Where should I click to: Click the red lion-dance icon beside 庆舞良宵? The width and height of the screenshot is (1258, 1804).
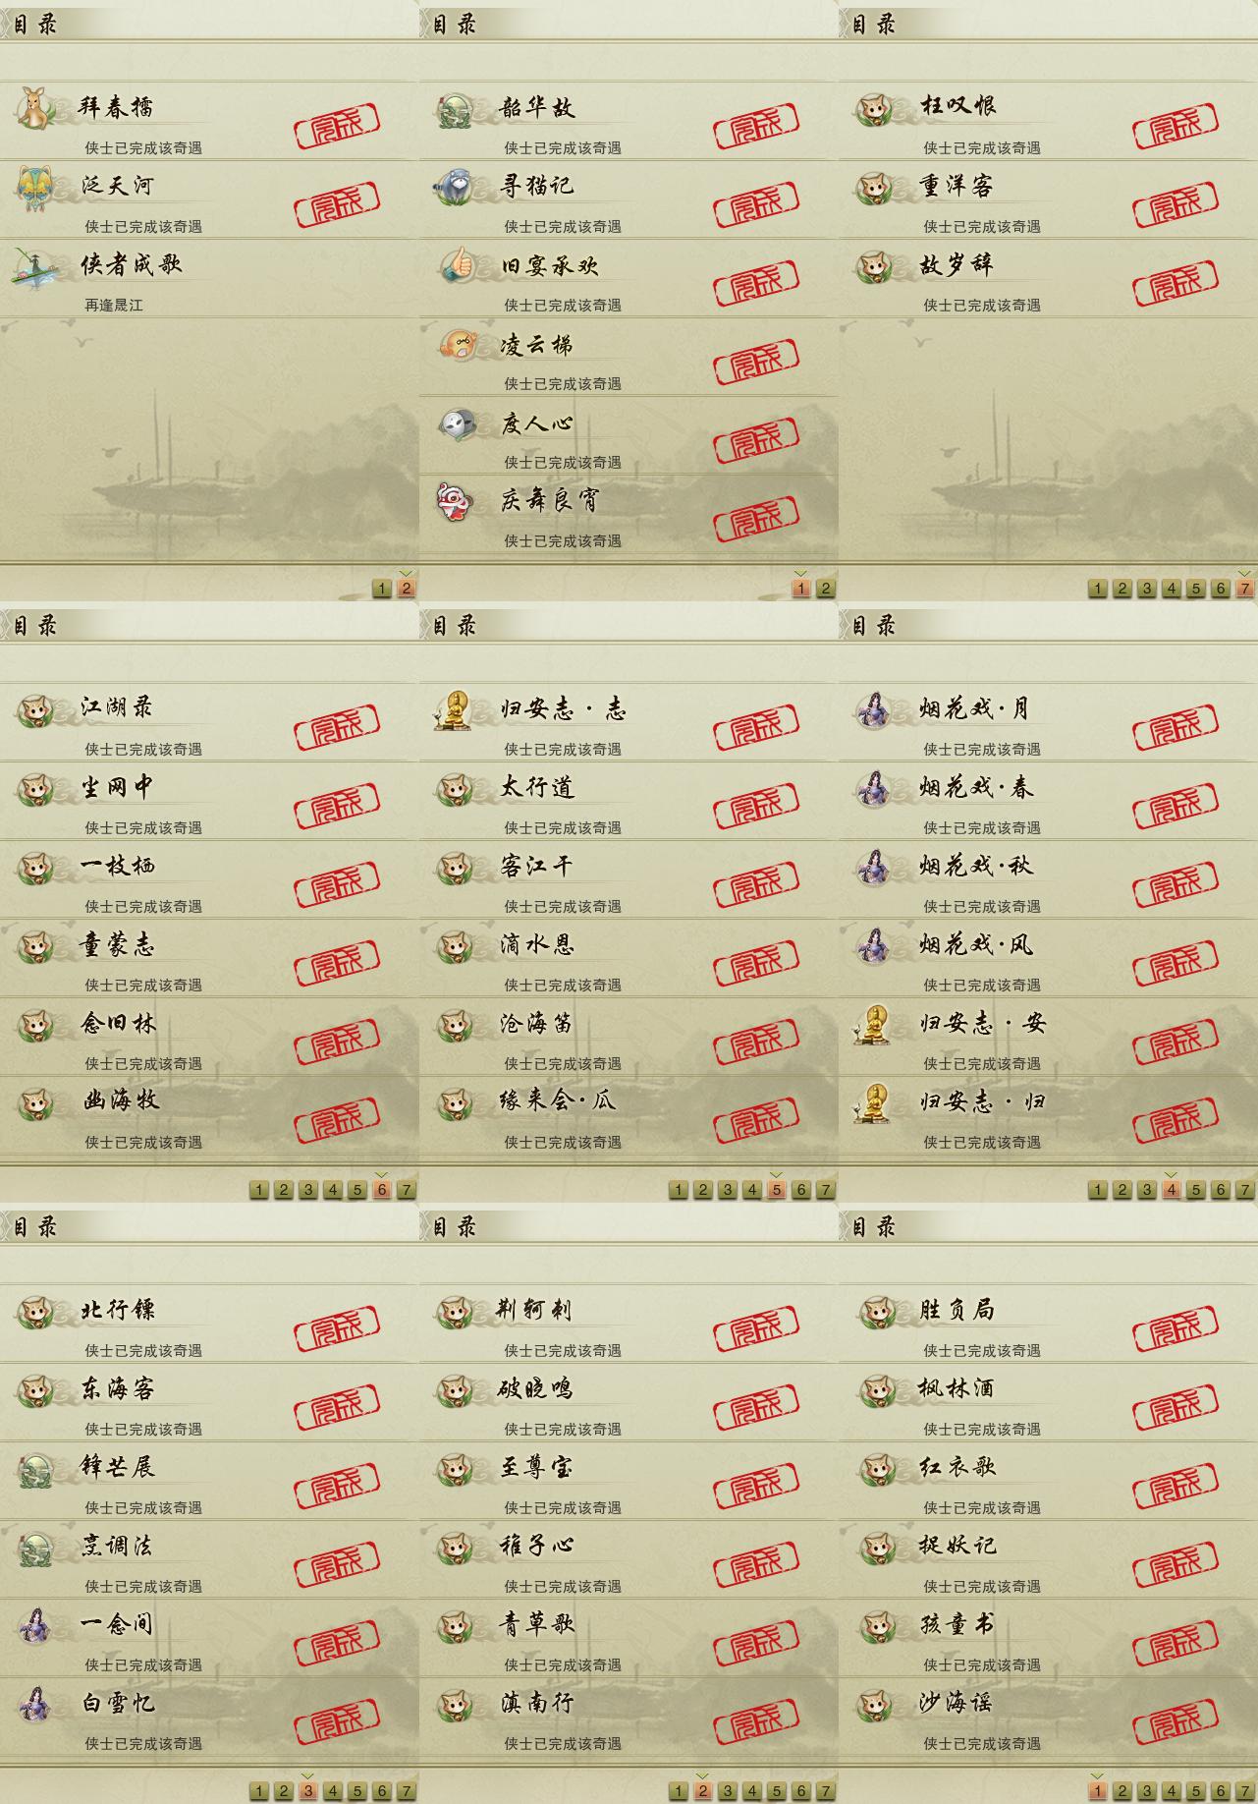456,501
